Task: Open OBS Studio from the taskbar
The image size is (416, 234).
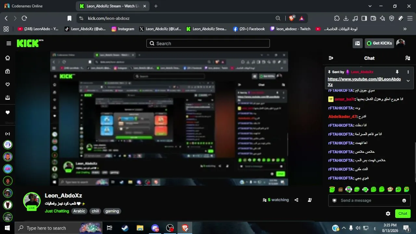Action: click(x=170, y=228)
